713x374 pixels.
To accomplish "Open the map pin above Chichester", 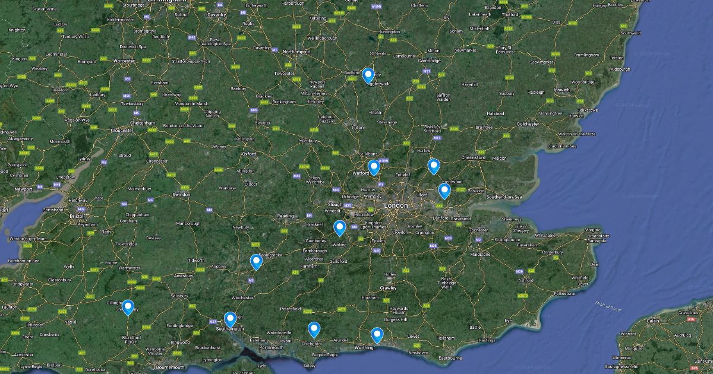I will 314,329.
